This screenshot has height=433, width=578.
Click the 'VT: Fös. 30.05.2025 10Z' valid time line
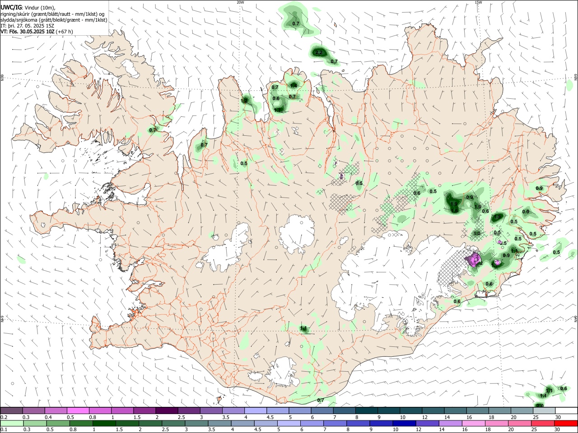coord(37,32)
